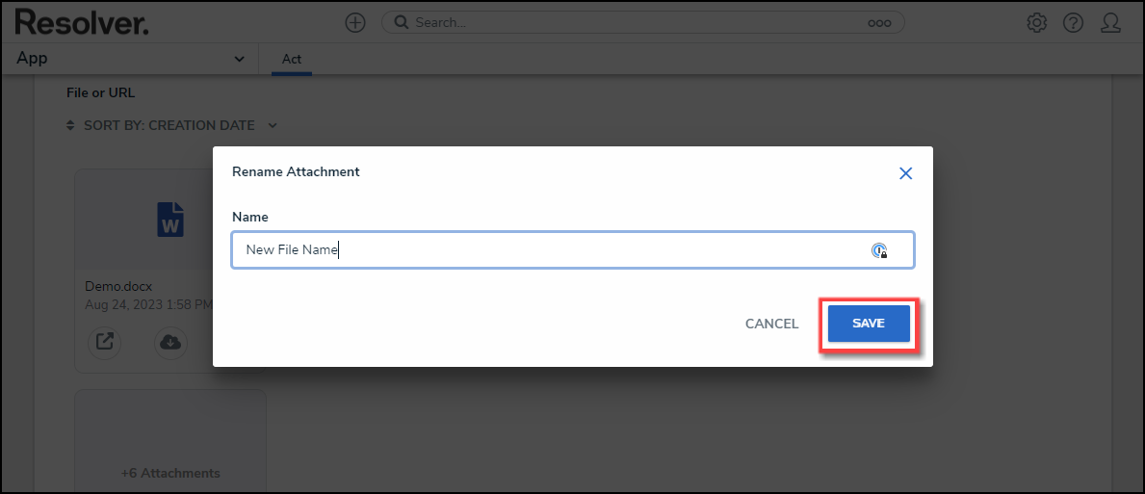The height and width of the screenshot is (494, 1145).
Task: Open the user profile icon
Action: pyautogui.click(x=1110, y=22)
